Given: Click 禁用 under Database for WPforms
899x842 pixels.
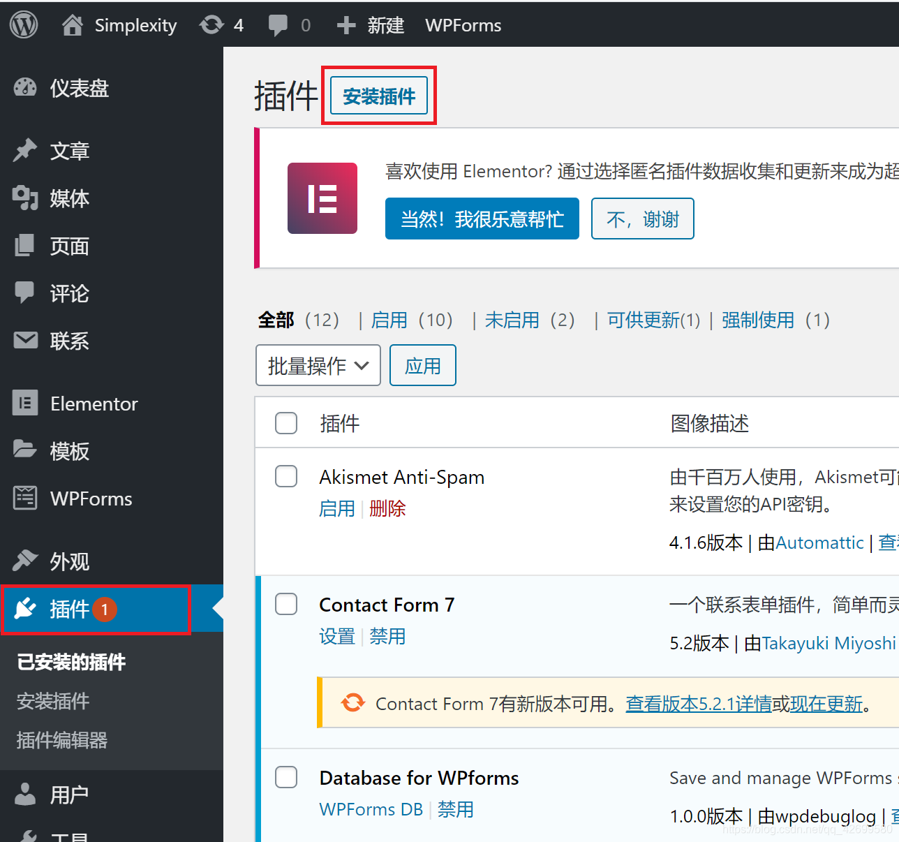Looking at the screenshot, I should 456,809.
